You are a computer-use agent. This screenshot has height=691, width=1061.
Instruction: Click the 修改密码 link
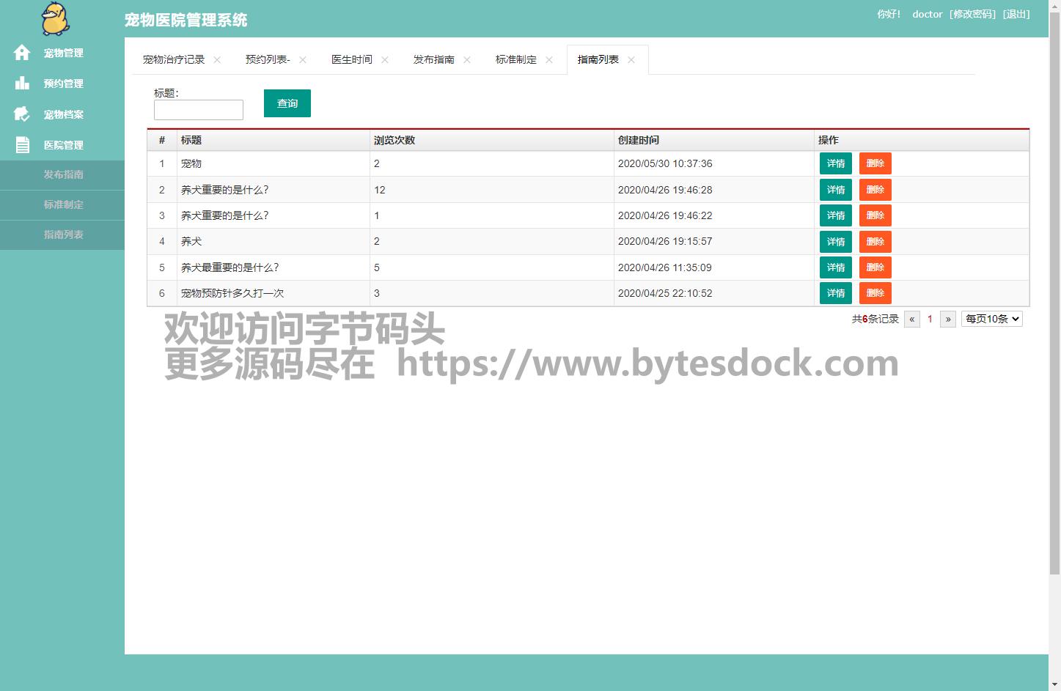point(972,14)
